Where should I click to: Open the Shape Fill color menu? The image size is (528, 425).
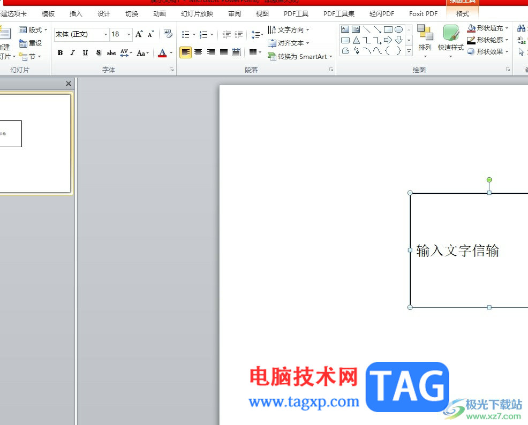tap(488, 28)
